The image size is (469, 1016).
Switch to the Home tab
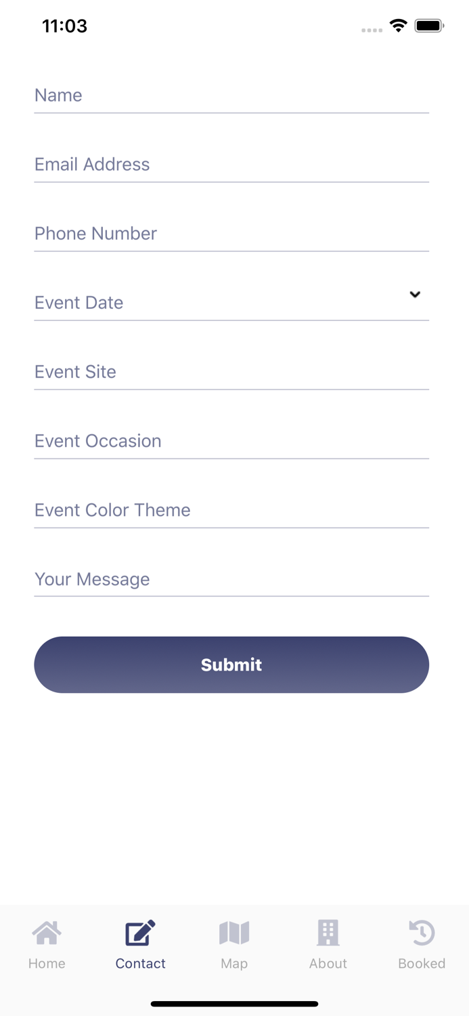click(x=46, y=945)
